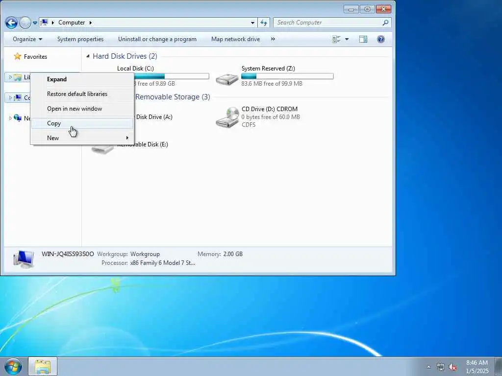Image resolution: width=502 pixels, height=376 pixels.
Task: Choose Expand from the context menu
Action: 82,79
